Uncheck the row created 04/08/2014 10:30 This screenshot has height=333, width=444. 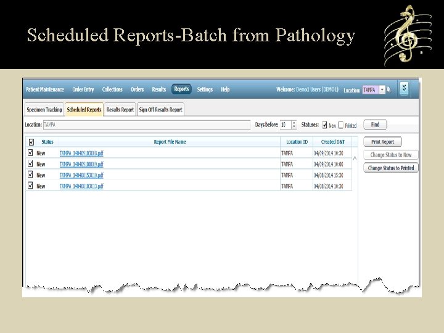[x=31, y=186]
